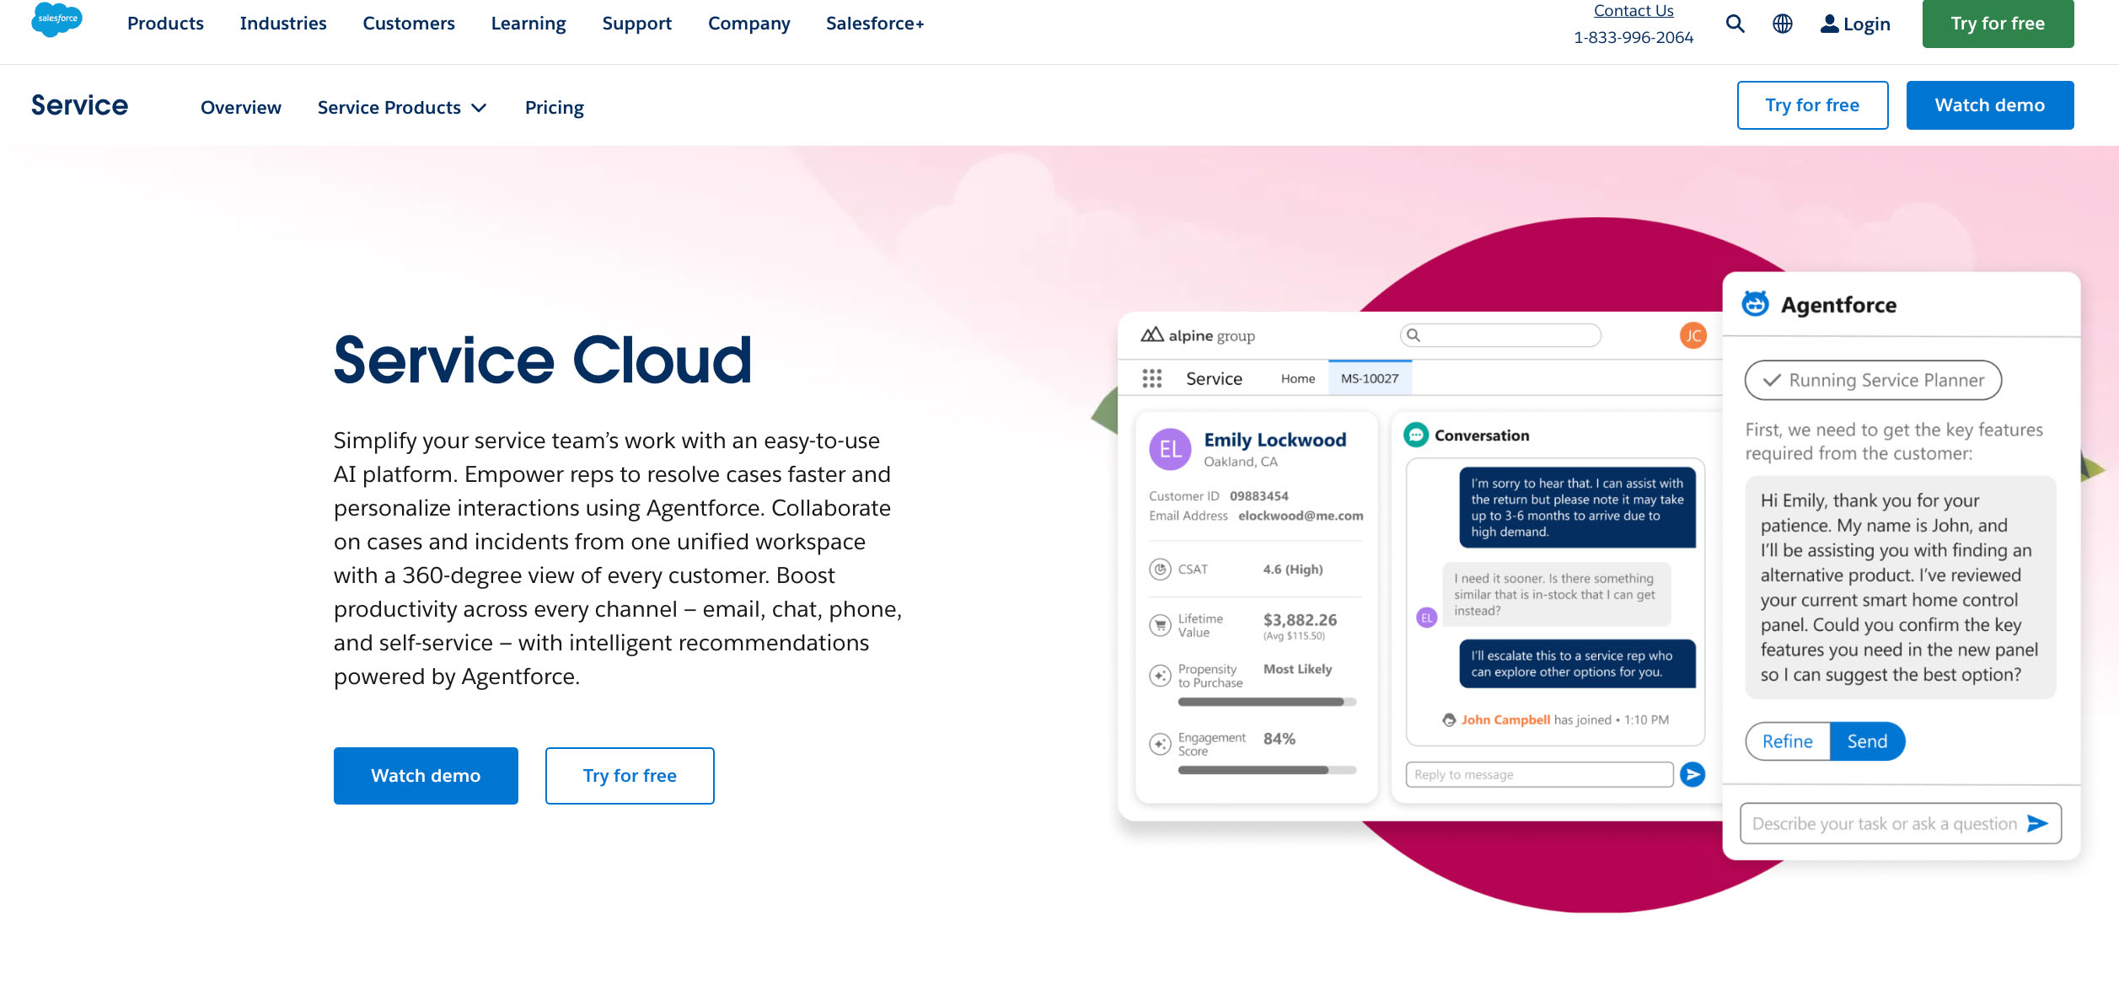Open the Company menu
The width and height of the screenshot is (2119, 984).
point(749,24)
